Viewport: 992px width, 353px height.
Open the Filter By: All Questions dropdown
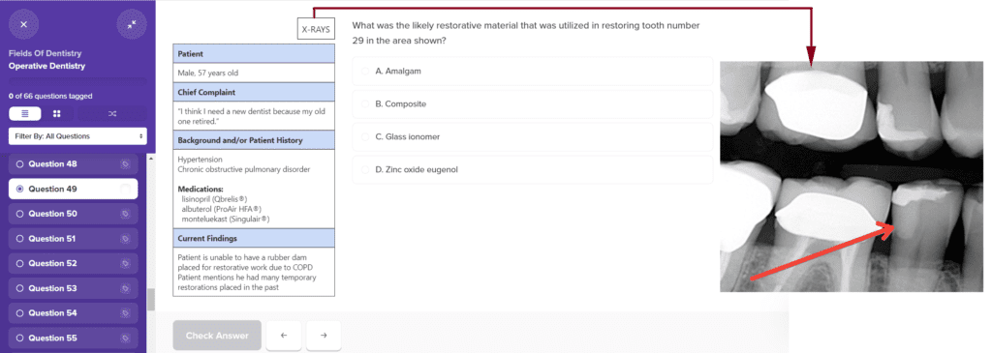point(77,135)
